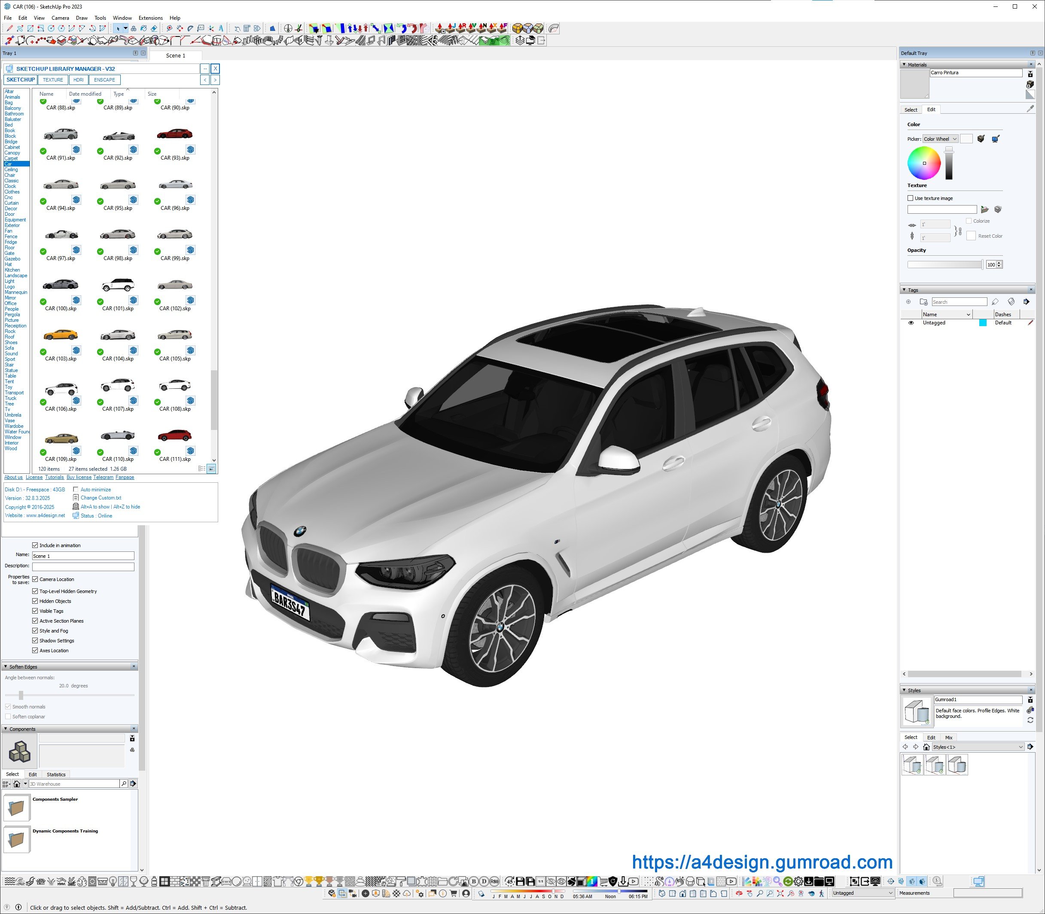Toggle the Shadow Settings checkbox
The height and width of the screenshot is (914, 1045).
point(35,641)
